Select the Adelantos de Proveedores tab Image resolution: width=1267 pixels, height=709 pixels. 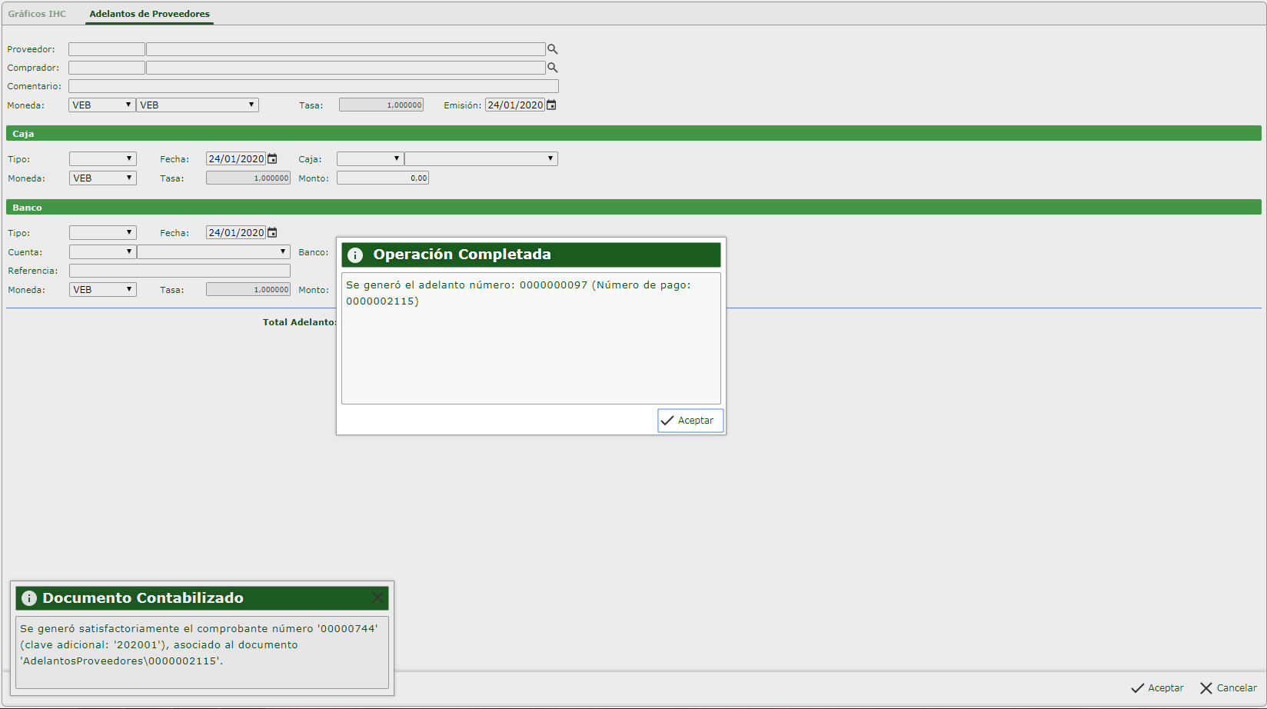[149, 14]
